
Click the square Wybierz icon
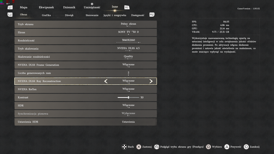click(x=208, y=147)
